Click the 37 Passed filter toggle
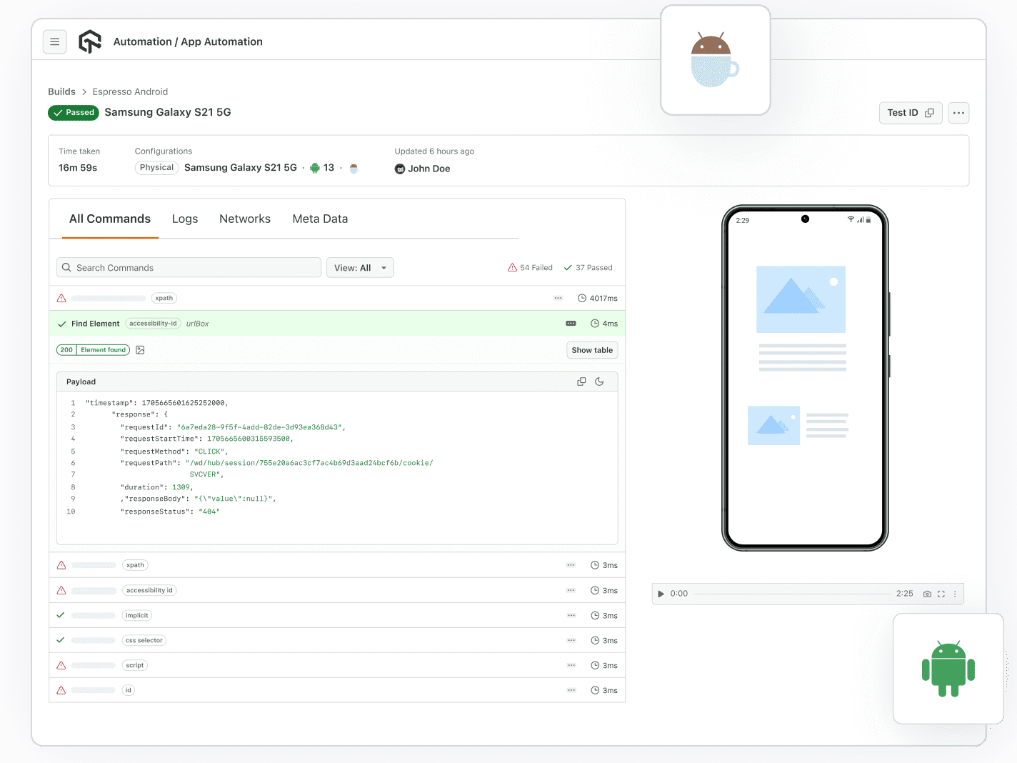This screenshot has height=763, width=1017. pos(588,267)
